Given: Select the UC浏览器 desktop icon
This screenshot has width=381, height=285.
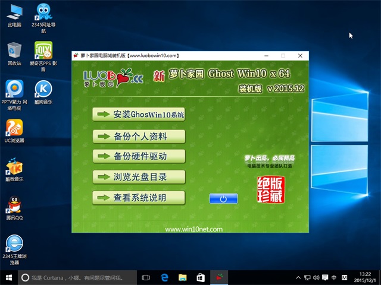Looking at the screenshot, I should coord(14,131).
